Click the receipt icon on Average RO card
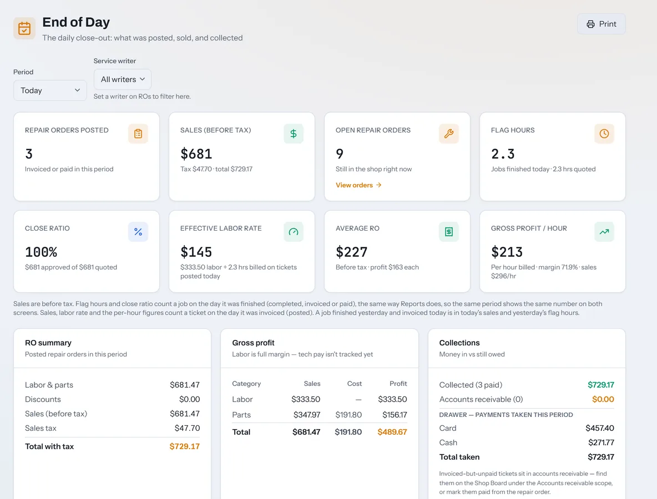Screen dimensions: 657x499 pyautogui.click(x=449, y=232)
